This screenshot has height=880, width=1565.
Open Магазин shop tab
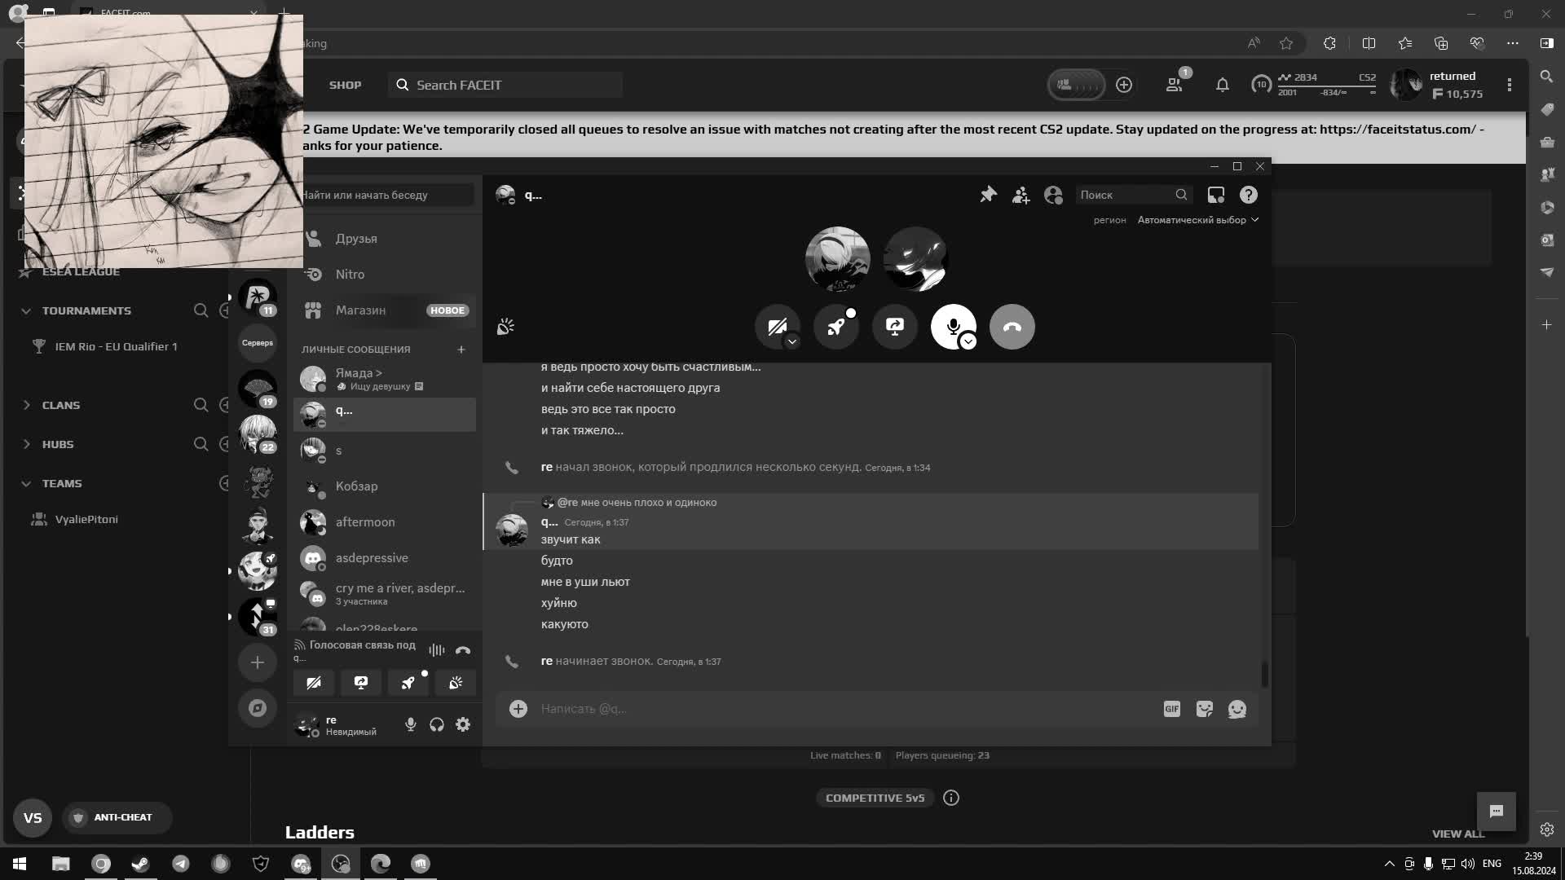(x=385, y=310)
